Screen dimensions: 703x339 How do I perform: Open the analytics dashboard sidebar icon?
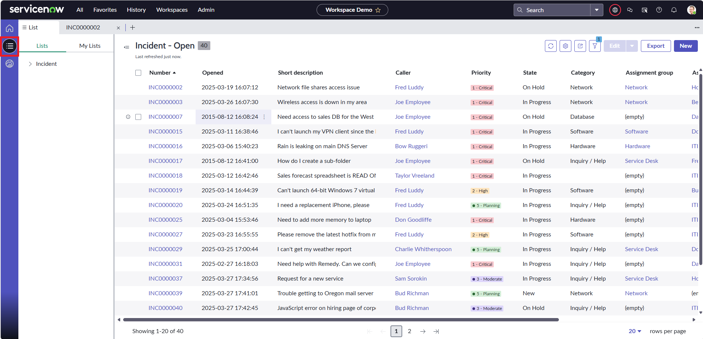click(x=10, y=64)
